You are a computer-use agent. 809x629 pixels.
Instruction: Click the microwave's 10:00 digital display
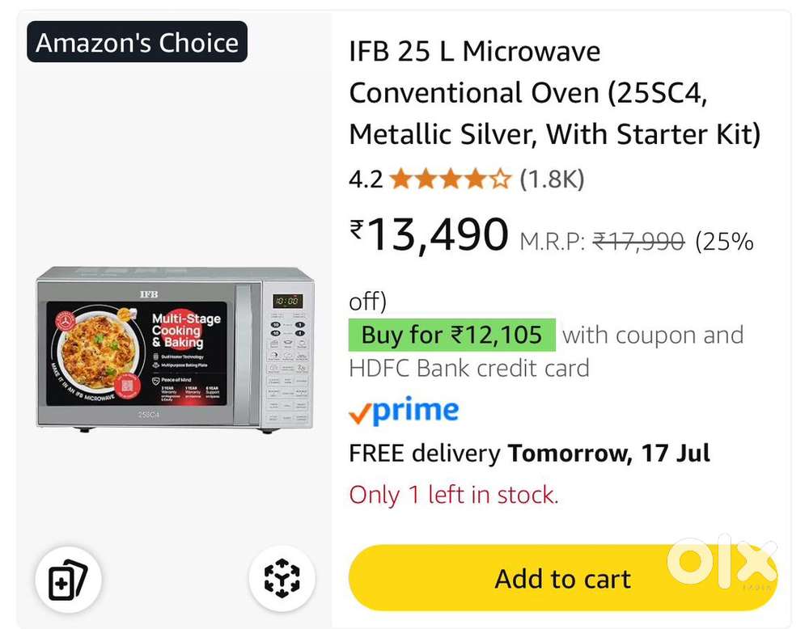(287, 300)
